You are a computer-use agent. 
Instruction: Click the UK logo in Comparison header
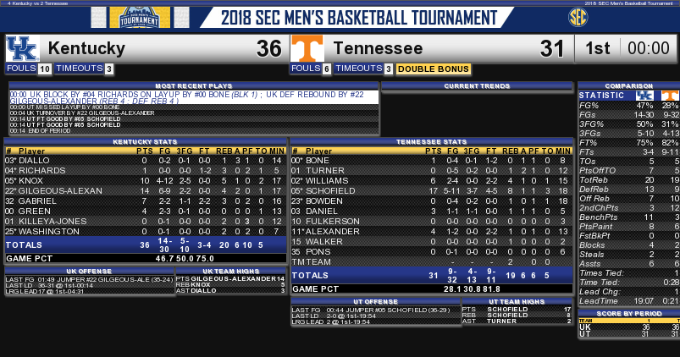point(644,96)
